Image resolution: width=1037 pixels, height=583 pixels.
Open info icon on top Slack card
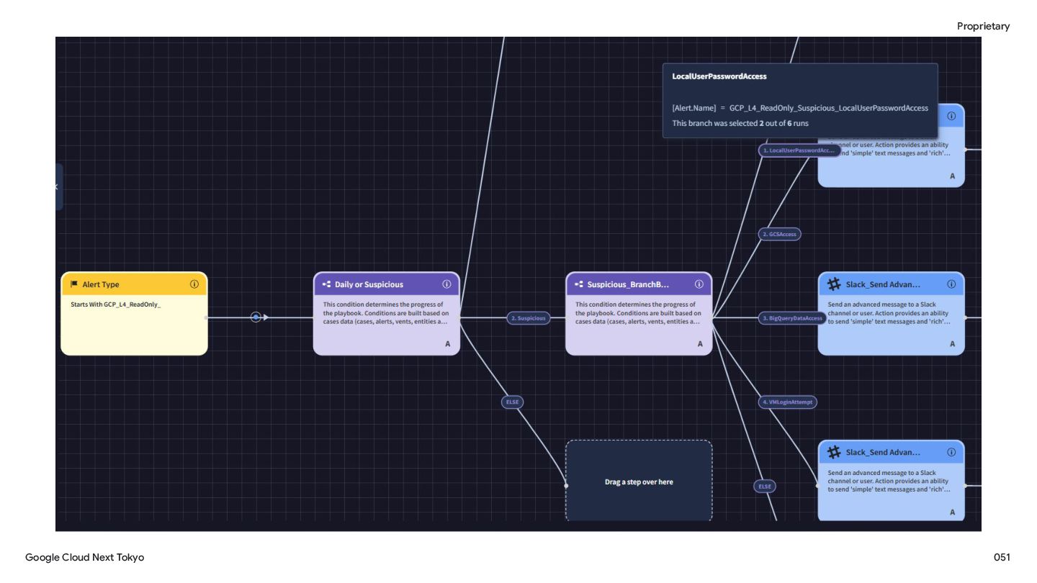[951, 116]
